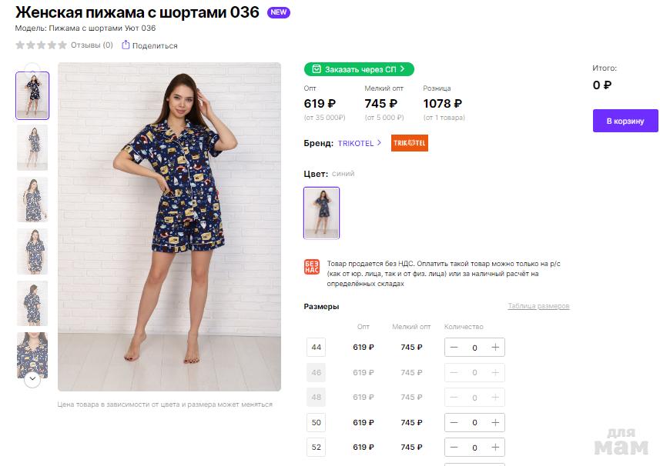Decrease quantity for size 44 with minus
This screenshot has height=466, width=660.
coord(454,348)
